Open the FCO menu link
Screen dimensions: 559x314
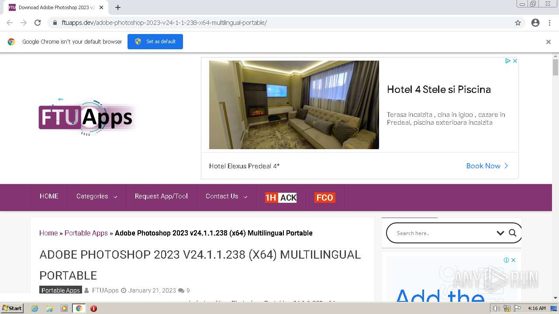324,198
